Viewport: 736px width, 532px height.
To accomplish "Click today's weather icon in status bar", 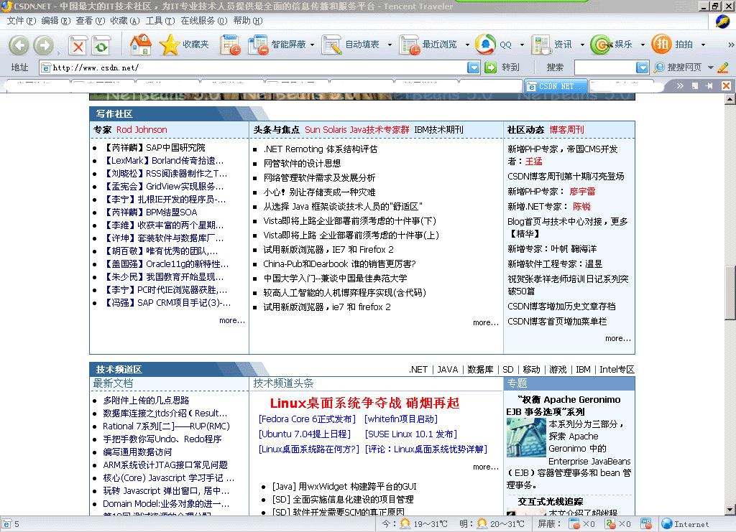I will (x=405, y=524).
